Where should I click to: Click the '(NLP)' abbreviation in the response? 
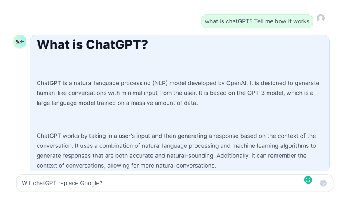tap(160, 83)
